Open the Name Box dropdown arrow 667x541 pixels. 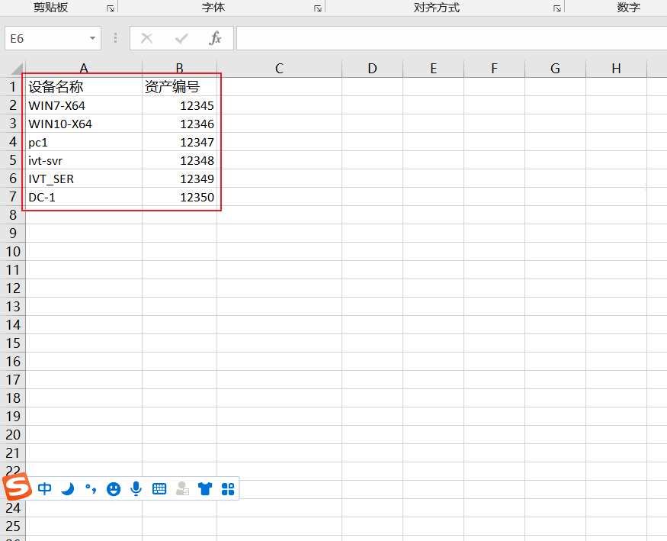point(92,38)
